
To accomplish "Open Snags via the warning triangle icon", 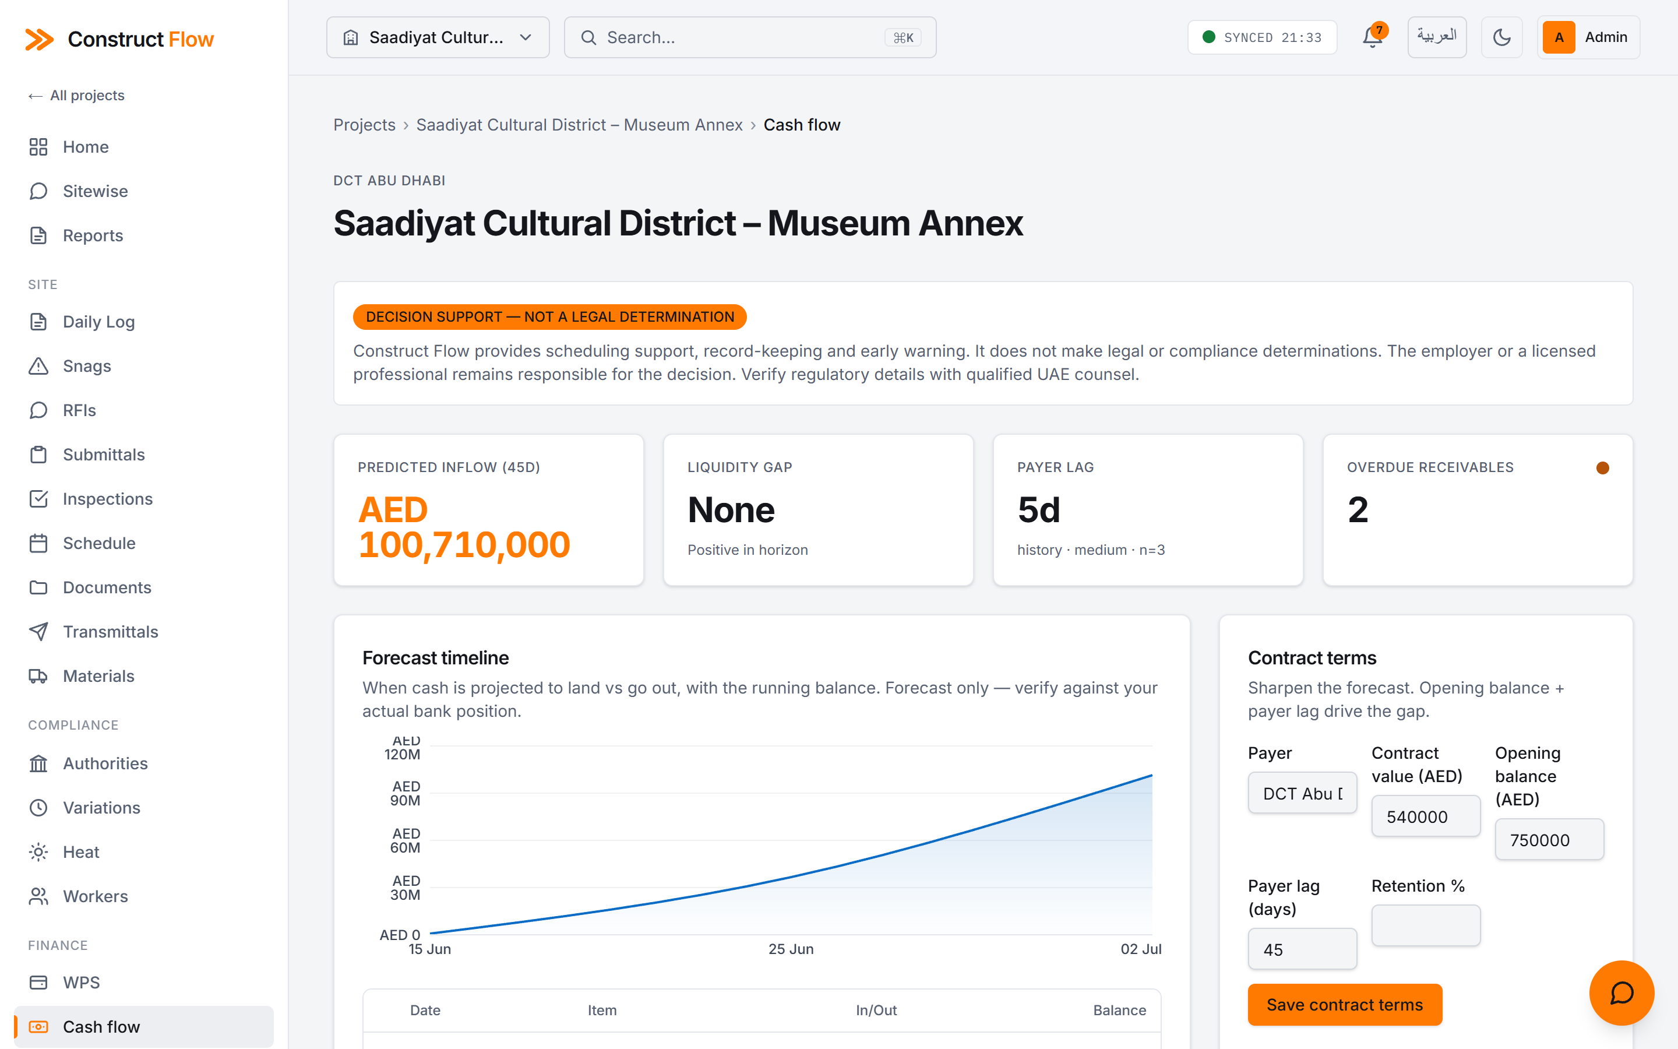I will click(38, 367).
